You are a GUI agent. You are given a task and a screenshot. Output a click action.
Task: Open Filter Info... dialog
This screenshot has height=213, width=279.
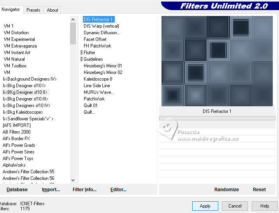pos(84,190)
